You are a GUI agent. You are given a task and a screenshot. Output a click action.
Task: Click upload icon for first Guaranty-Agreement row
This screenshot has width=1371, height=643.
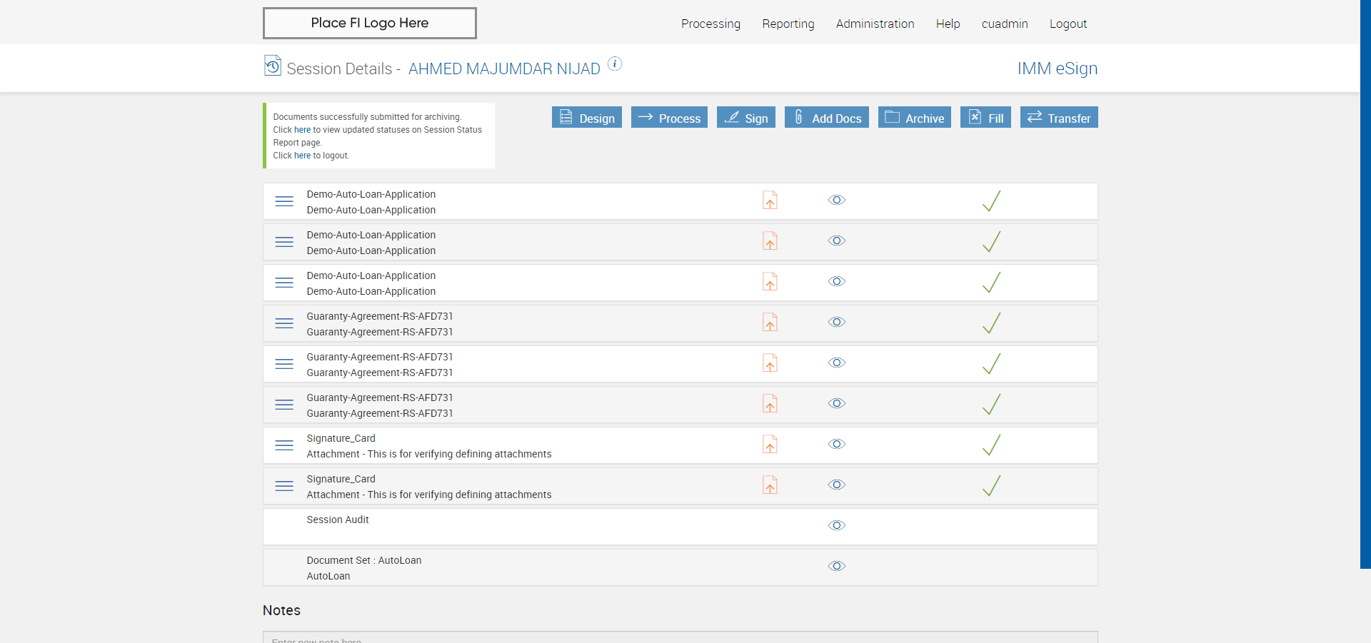tap(770, 323)
